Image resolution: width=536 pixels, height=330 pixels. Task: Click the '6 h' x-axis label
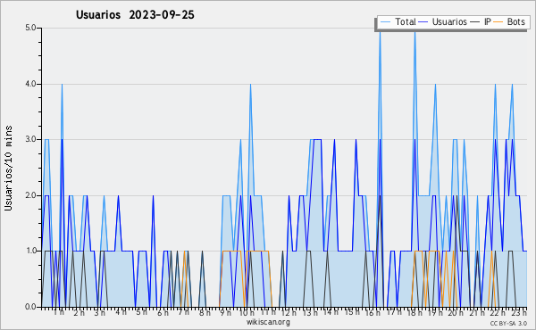tap(163, 313)
